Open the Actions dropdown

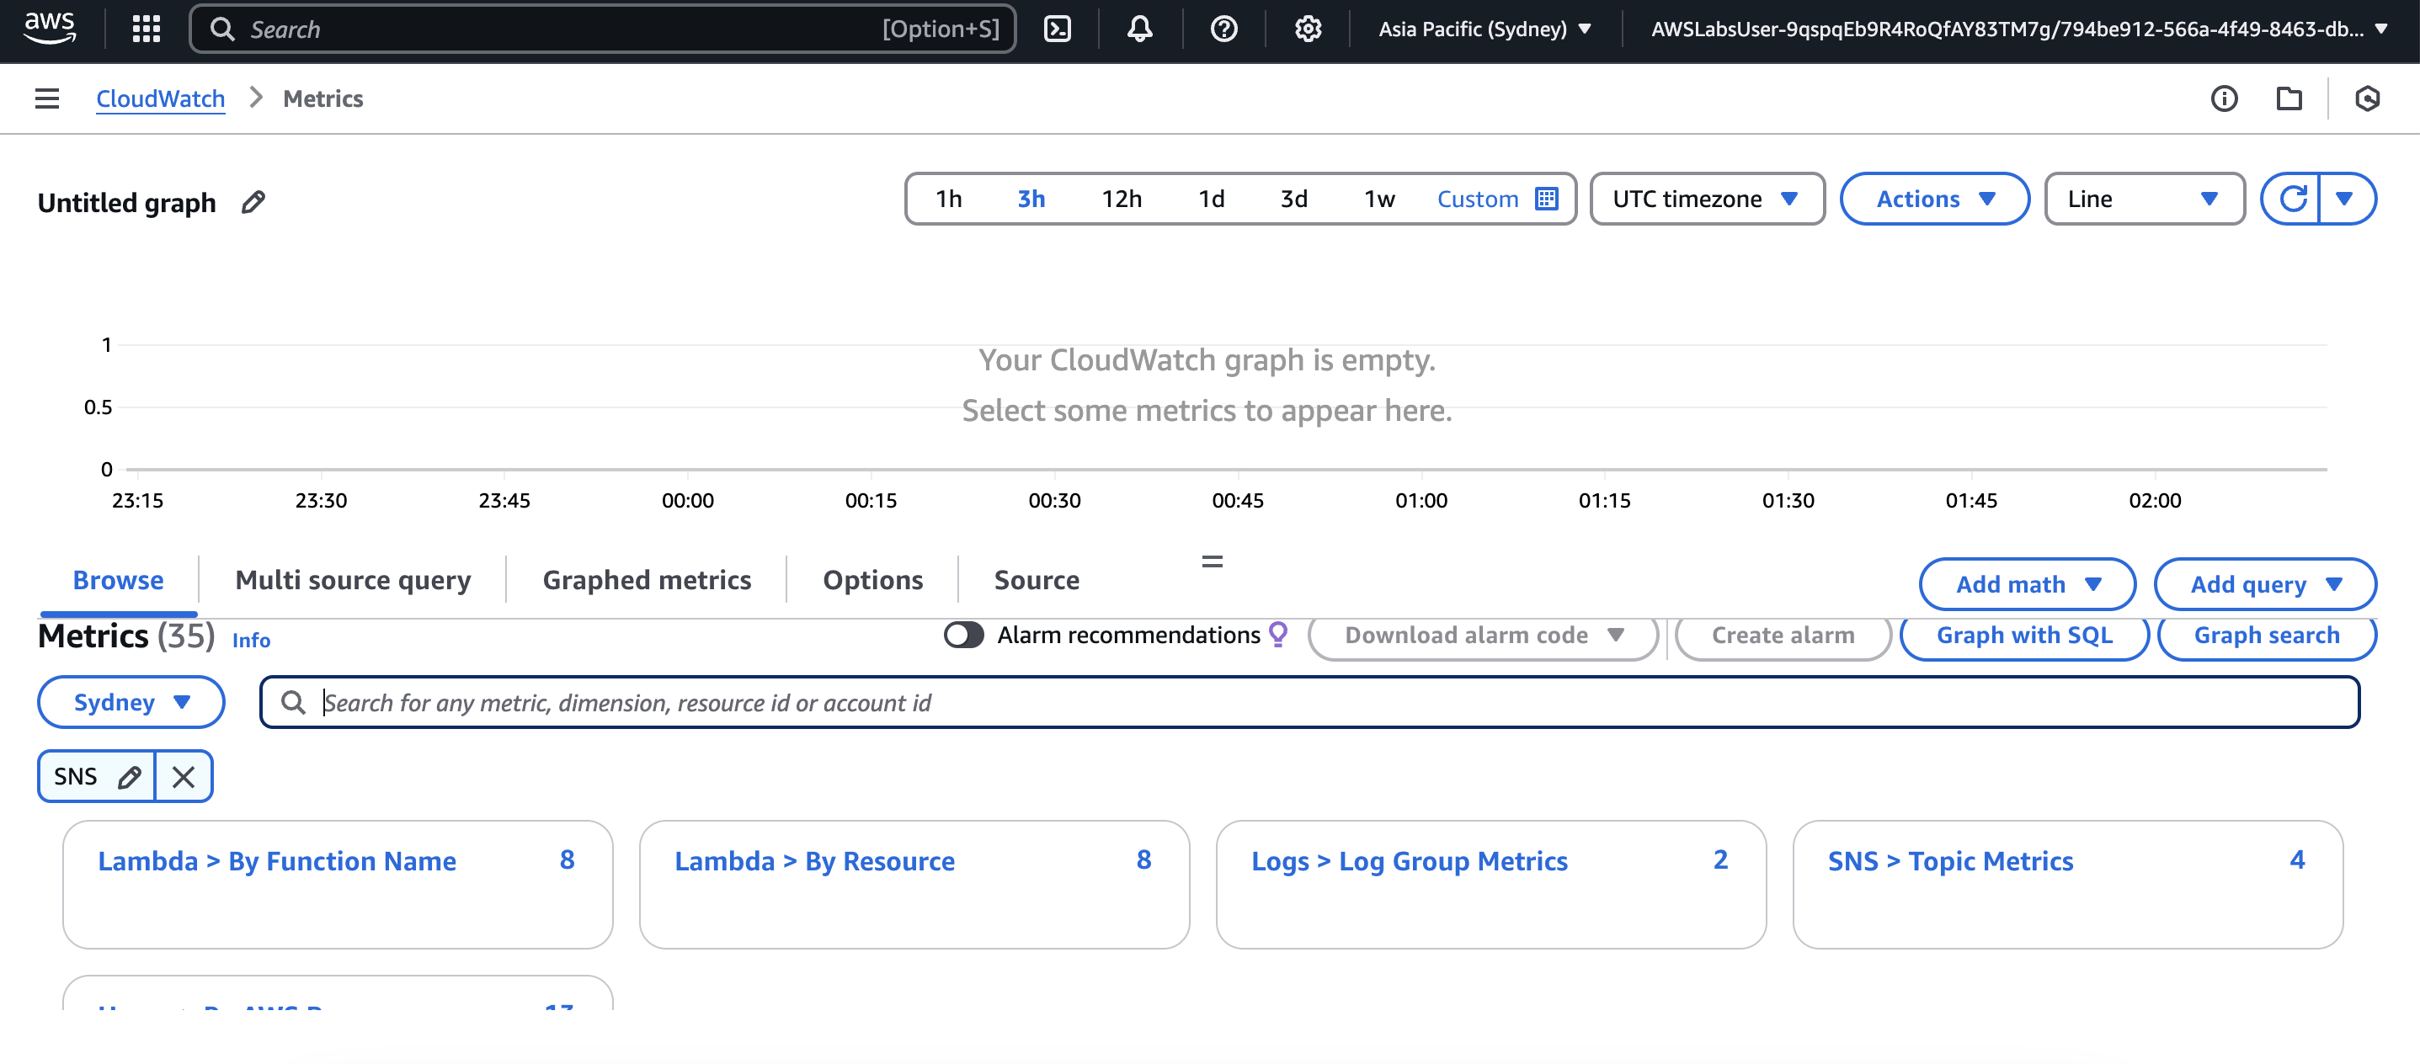(x=1934, y=199)
